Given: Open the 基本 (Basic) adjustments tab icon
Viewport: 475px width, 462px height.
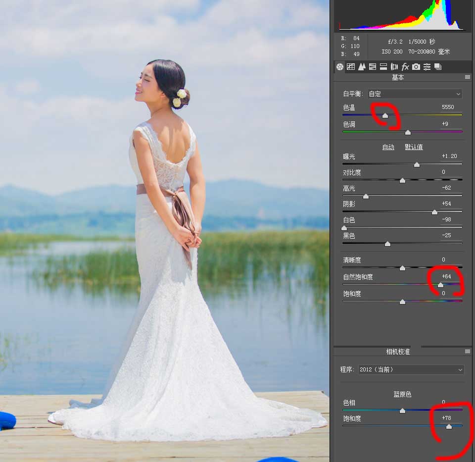Looking at the screenshot, I should 339,67.
